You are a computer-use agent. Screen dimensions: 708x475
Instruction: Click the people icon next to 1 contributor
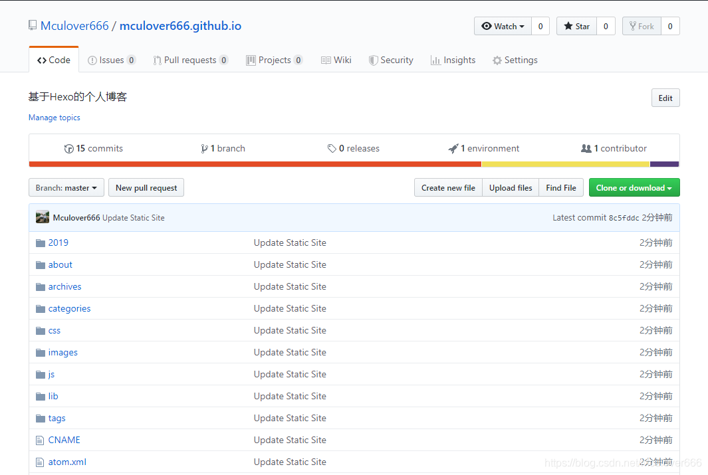coord(586,148)
